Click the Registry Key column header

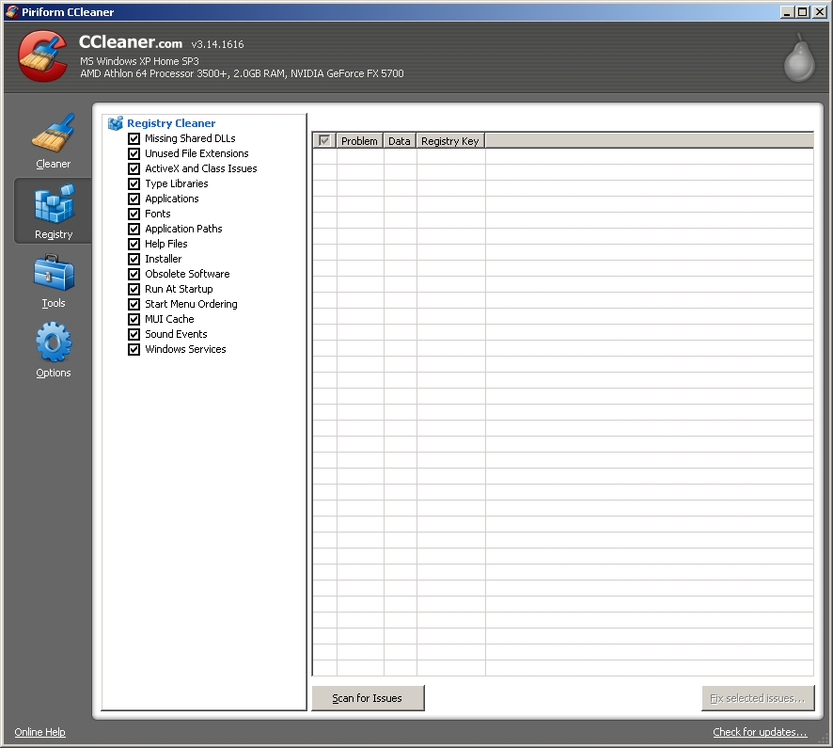pos(449,140)
